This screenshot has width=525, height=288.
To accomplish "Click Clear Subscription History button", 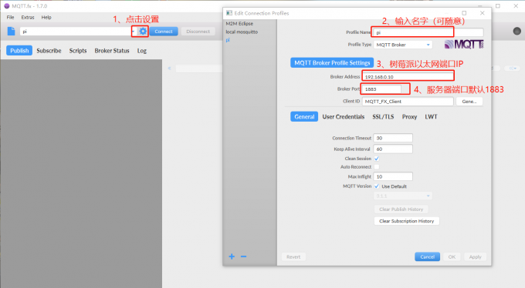I will [406, 221].
